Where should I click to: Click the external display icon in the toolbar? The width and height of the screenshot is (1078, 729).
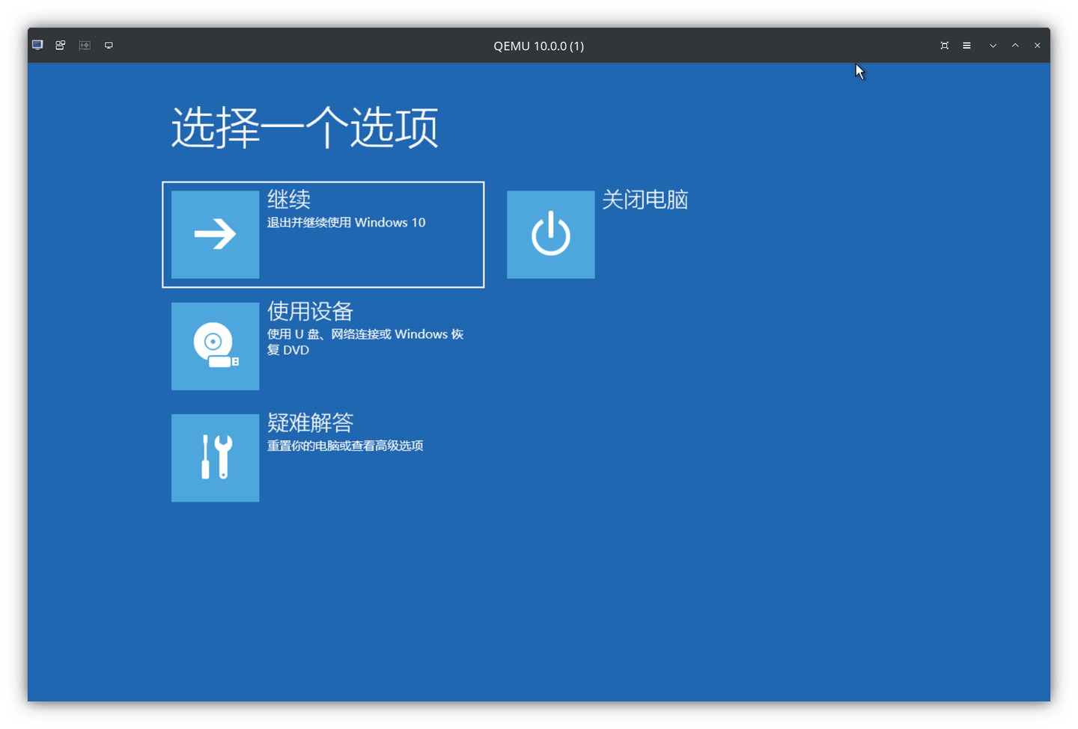click(109, 45)
